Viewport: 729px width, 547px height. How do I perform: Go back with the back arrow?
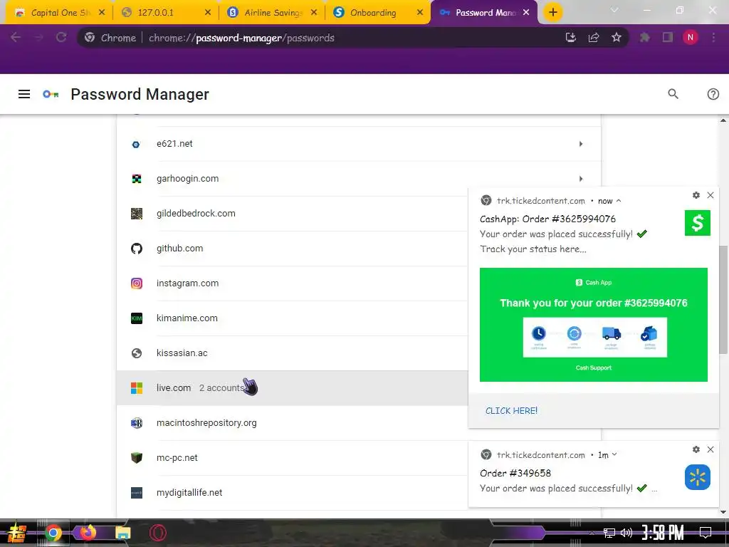click(16, 37)
